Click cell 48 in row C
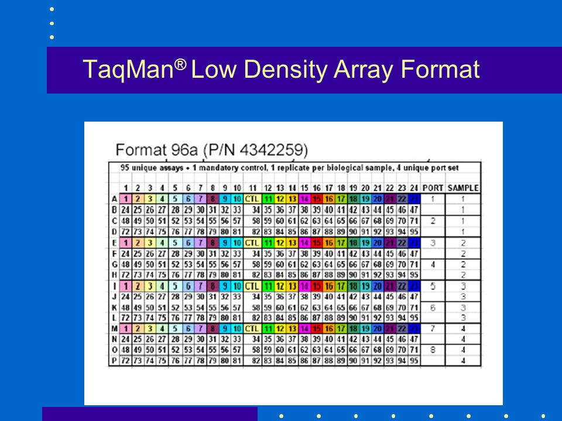The width and height of the screenshot is (562, 421). point(125,221)
